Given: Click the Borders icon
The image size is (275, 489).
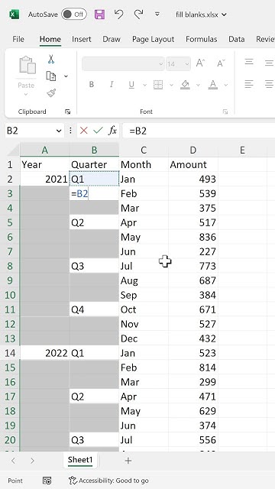Looking at the screenshot, I should (158, 85).
